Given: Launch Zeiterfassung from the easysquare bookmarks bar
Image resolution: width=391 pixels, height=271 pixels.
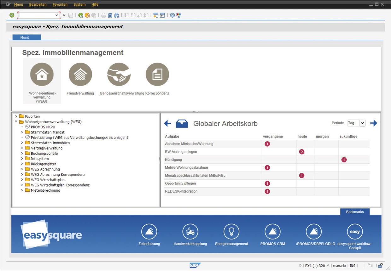Looking at the screenshot, I should point(149,231).
